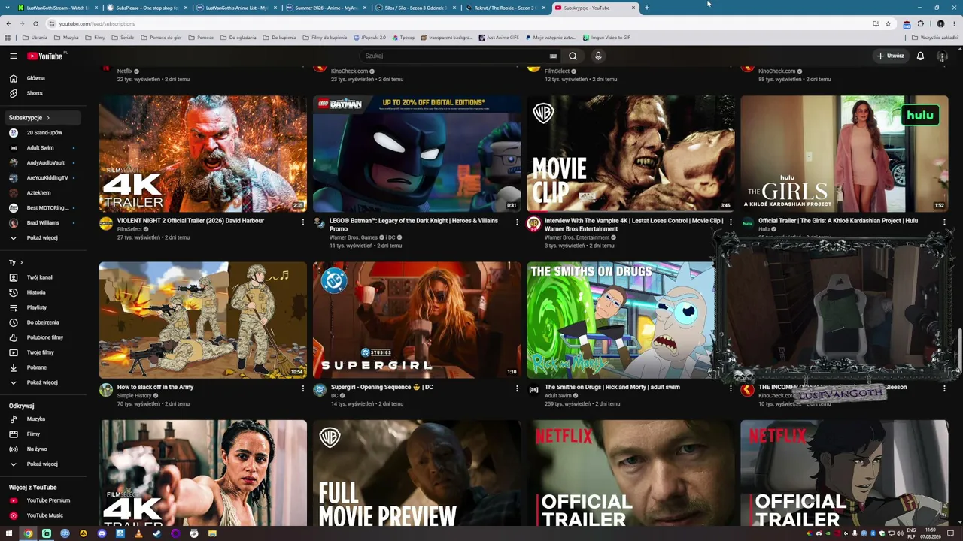Open FilmSelect avatar beside Violent Night 2
Image resolution: width=963 pixels, height=541 pixels.
(106, 224)
